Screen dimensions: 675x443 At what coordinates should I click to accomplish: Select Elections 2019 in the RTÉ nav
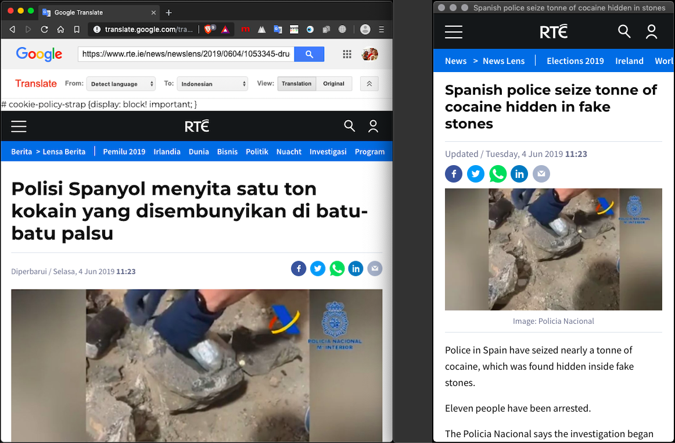point(575,61)
